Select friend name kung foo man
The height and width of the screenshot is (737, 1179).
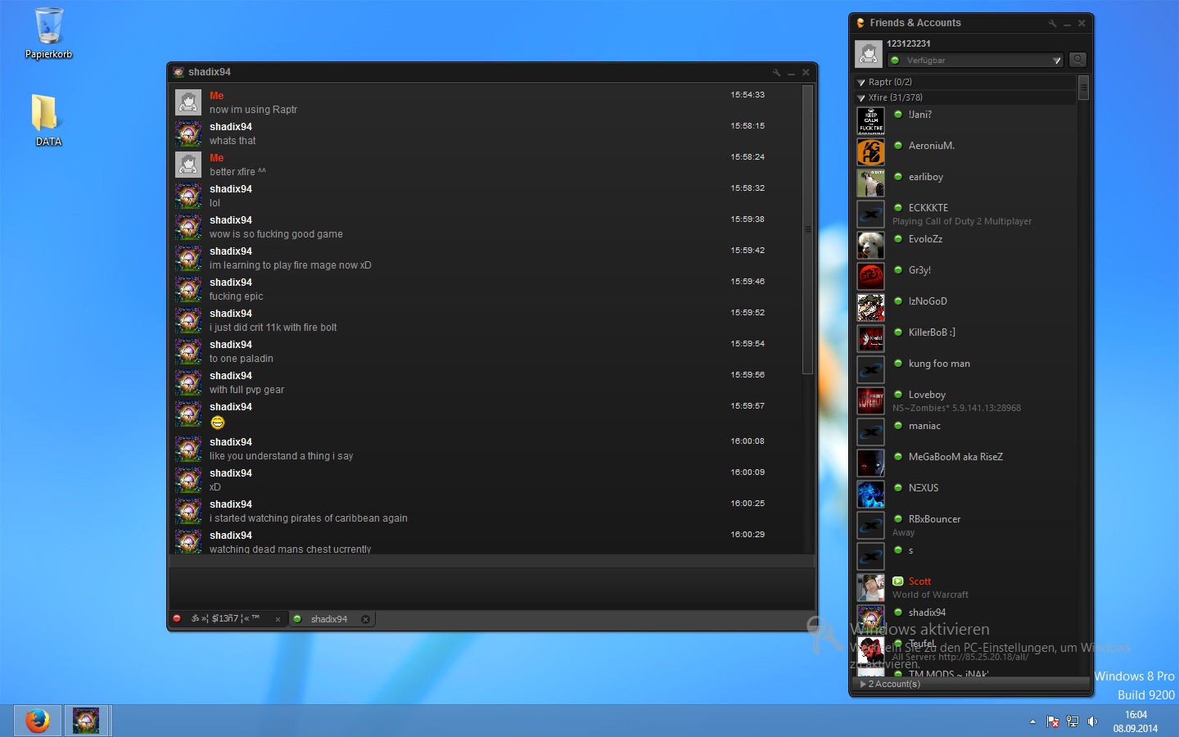(x=939, y=364)
